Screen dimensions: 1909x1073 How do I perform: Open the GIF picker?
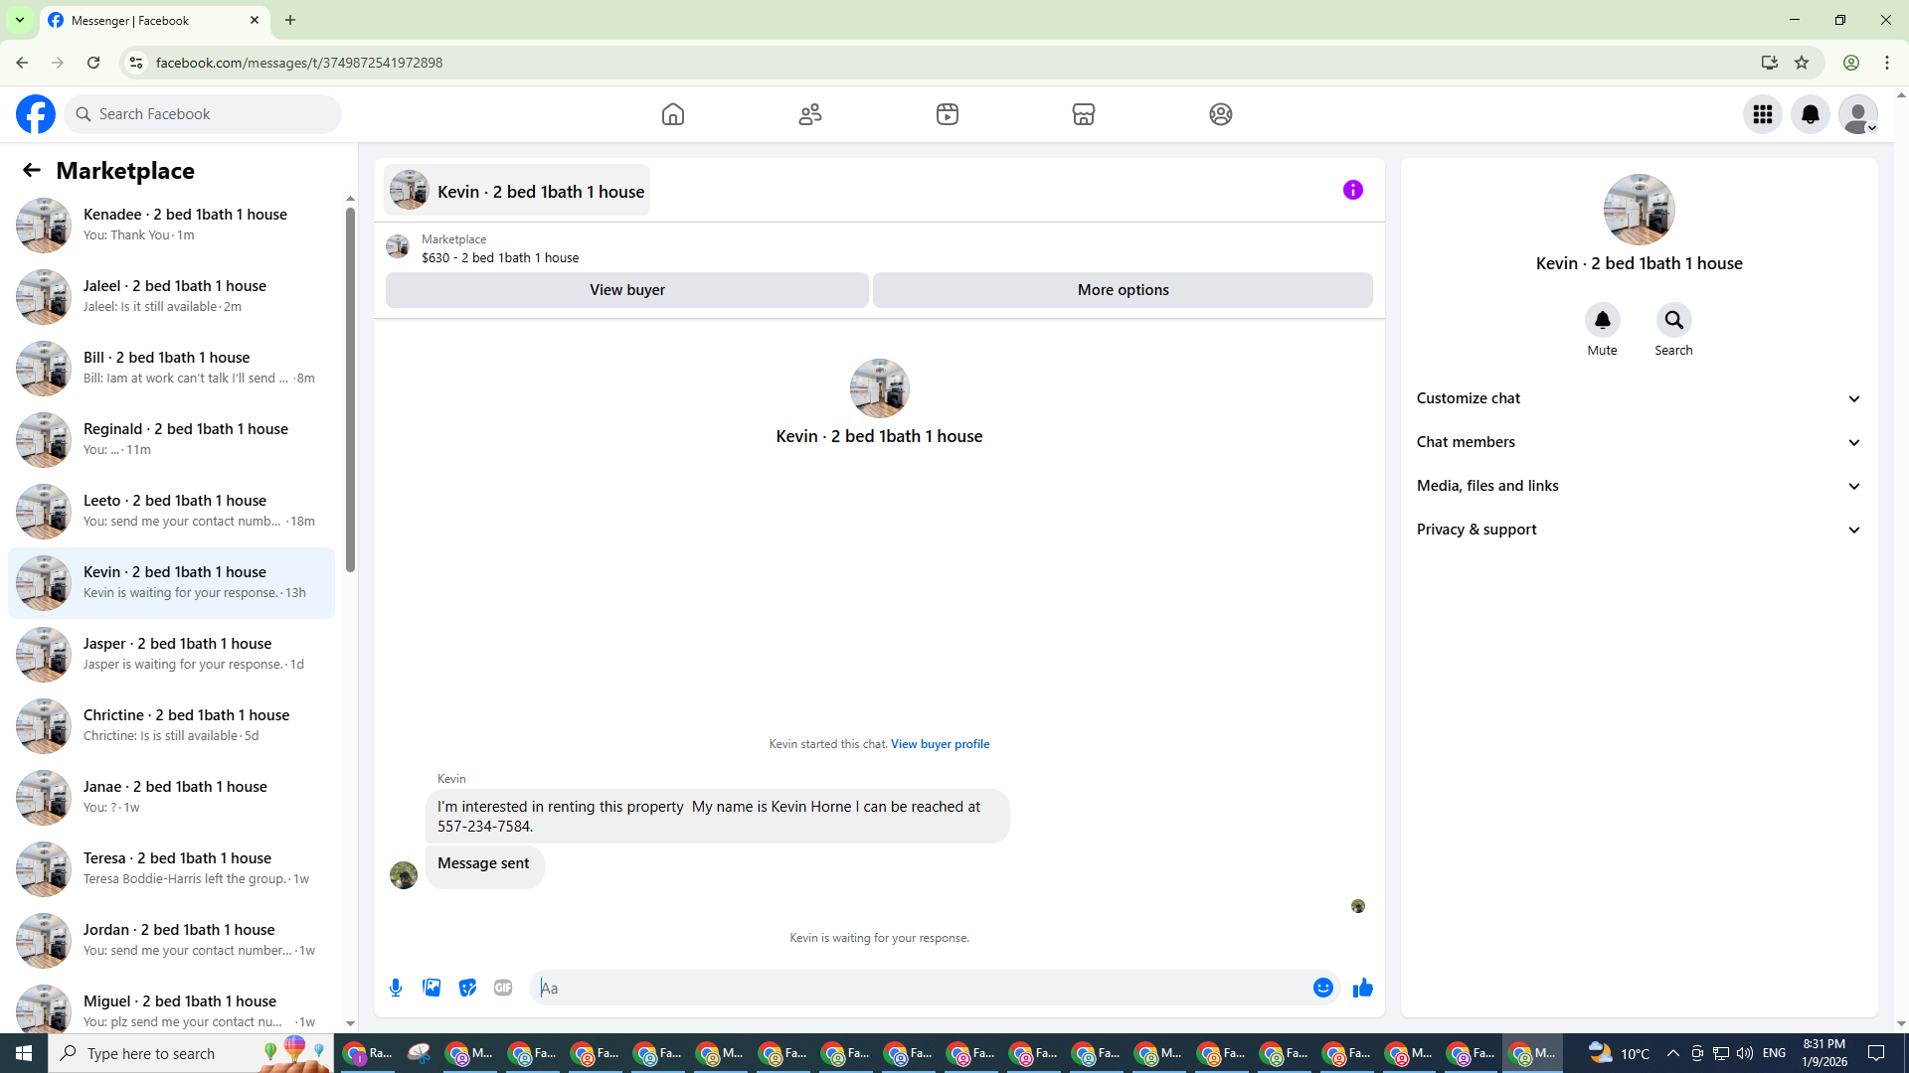coord(503,988)
